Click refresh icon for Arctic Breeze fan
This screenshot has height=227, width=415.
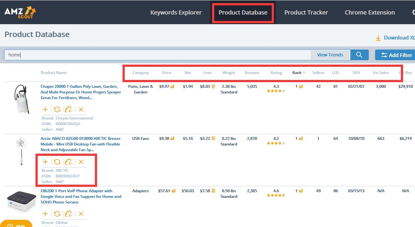pos(57,162)
